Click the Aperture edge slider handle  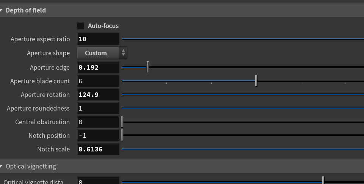point(147,67)
